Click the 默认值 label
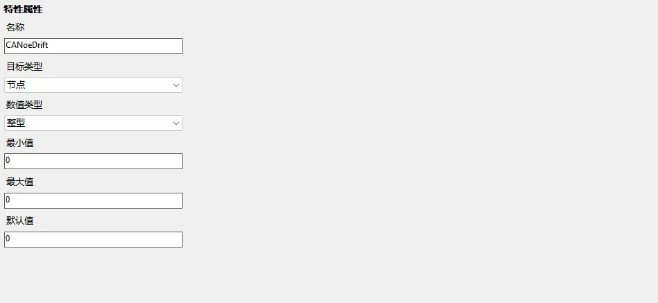The width and height of the screenshot is (658, 303). [x=20, y=220]
